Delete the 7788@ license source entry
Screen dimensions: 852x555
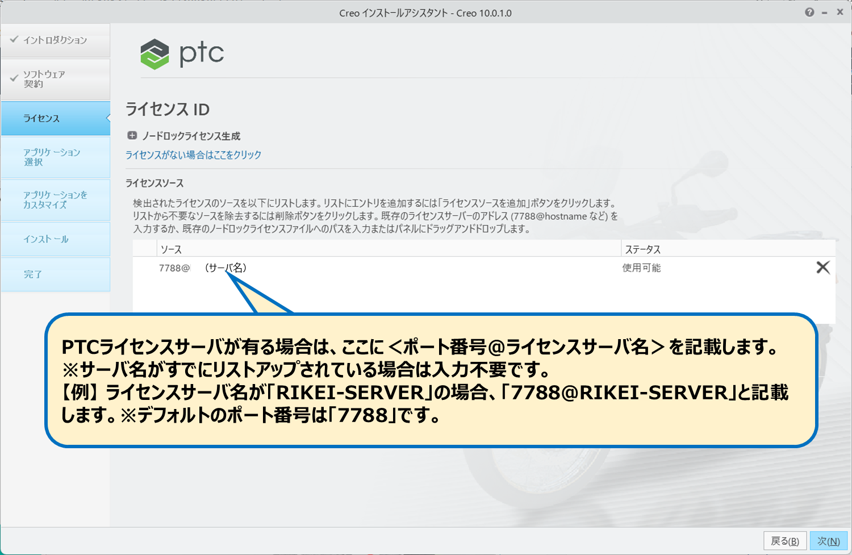coord(822,268)
